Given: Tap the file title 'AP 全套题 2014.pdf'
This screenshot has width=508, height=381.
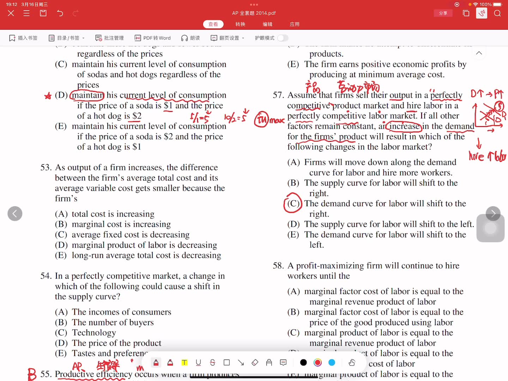Looking at the screenshot, I should pyautogui.click(x=254, y=13).
